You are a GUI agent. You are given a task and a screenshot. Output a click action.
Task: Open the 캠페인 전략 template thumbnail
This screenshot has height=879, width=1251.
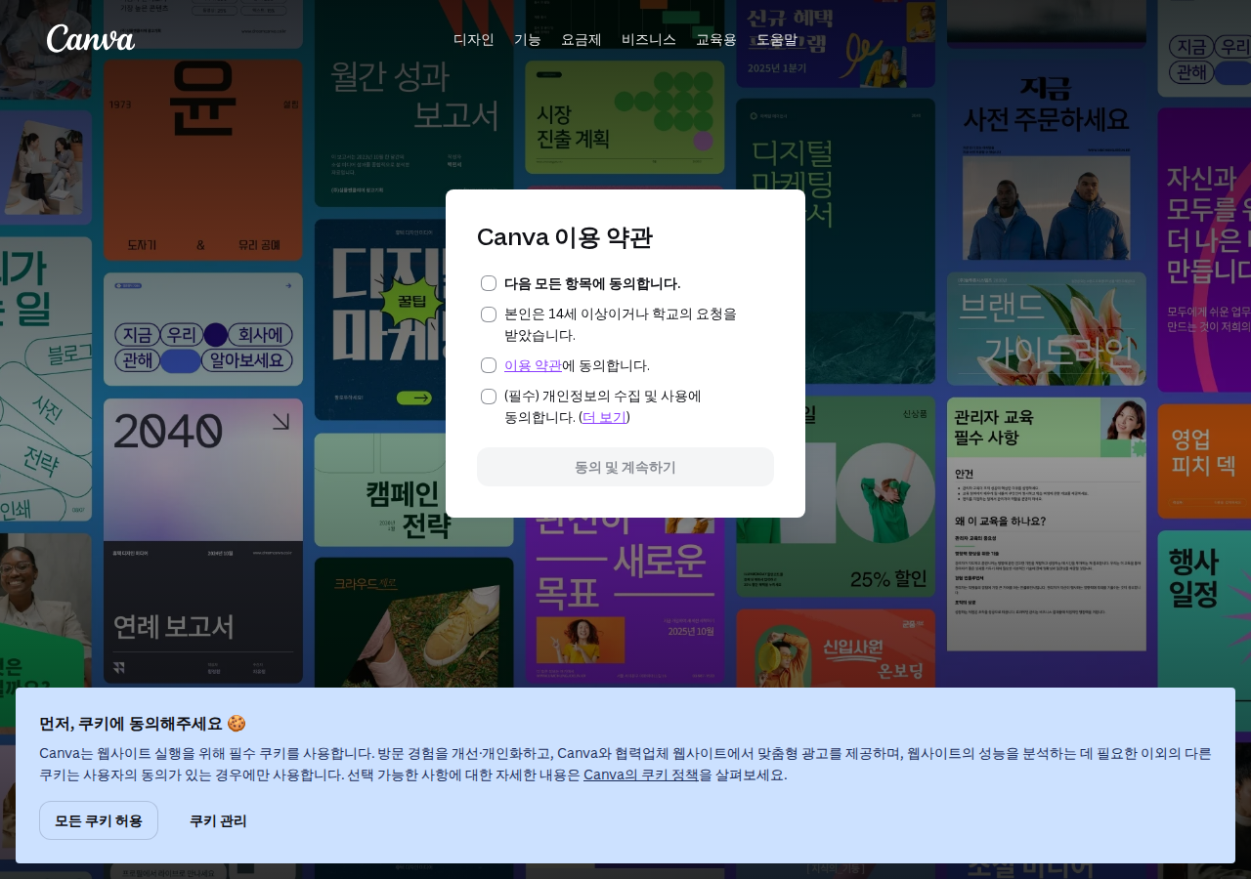click(x=414, y=490)
